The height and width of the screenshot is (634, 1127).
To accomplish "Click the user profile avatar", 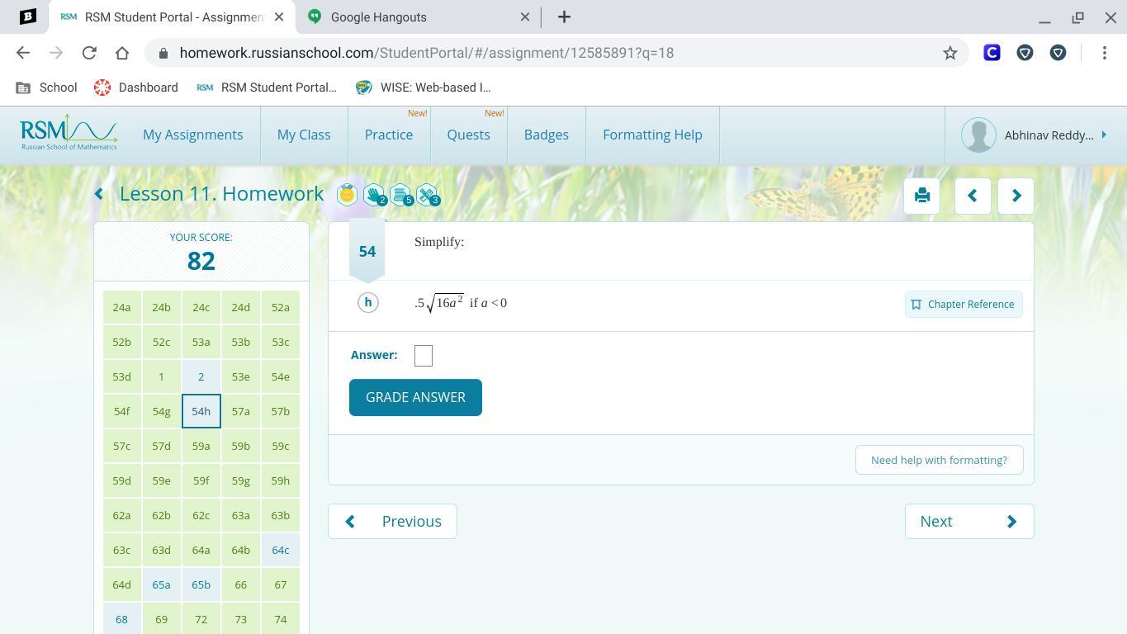I will 978,135.
